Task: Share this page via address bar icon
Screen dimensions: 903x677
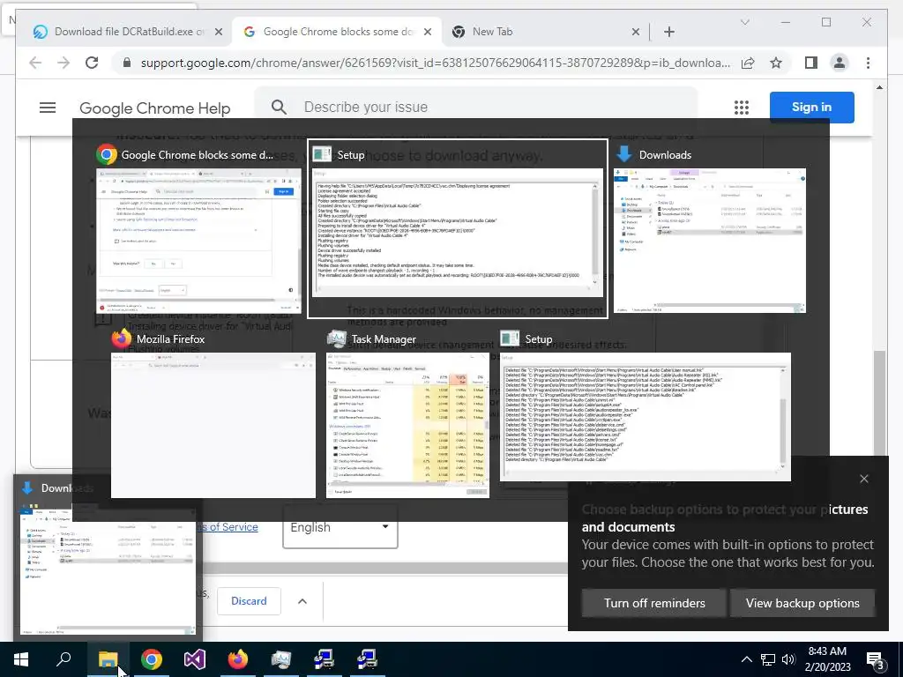Action: [x=748, y=63]
